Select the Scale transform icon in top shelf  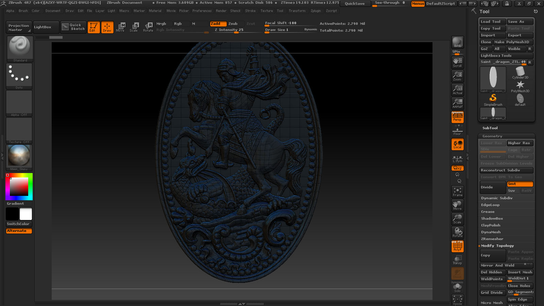[x=134, y=27]
